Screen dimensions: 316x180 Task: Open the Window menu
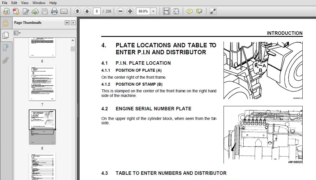[x=39, y=3]
